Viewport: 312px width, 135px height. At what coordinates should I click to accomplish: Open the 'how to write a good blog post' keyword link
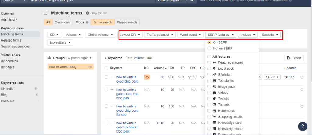click(127, 79)
